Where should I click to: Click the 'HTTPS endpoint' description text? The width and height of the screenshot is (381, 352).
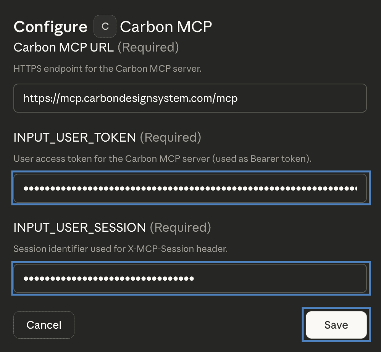pos(107,69)
